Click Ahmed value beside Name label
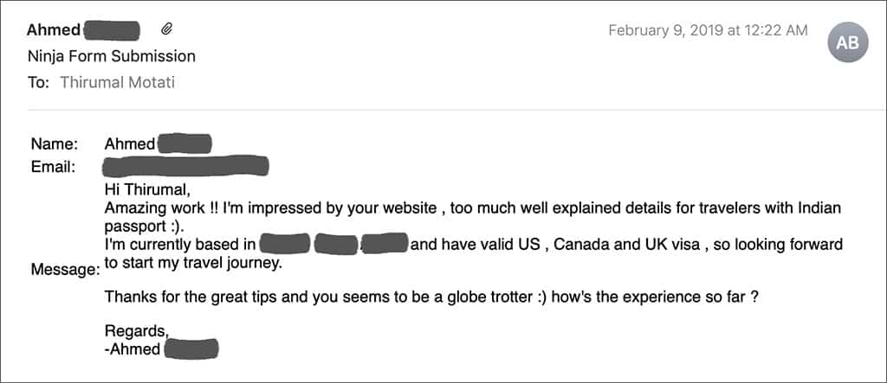Screen dimensions: 887x383 pos(130,144)
